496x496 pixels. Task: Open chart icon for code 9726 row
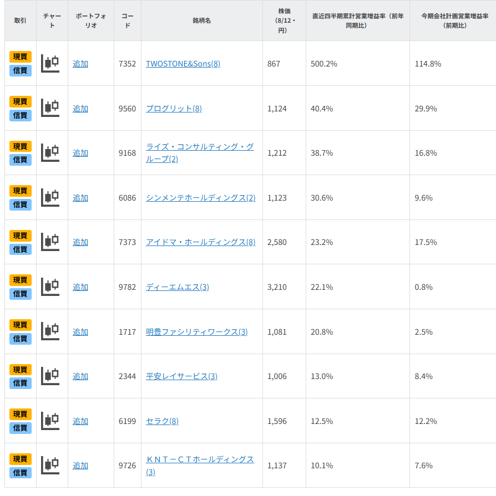(x=50, y=466)
